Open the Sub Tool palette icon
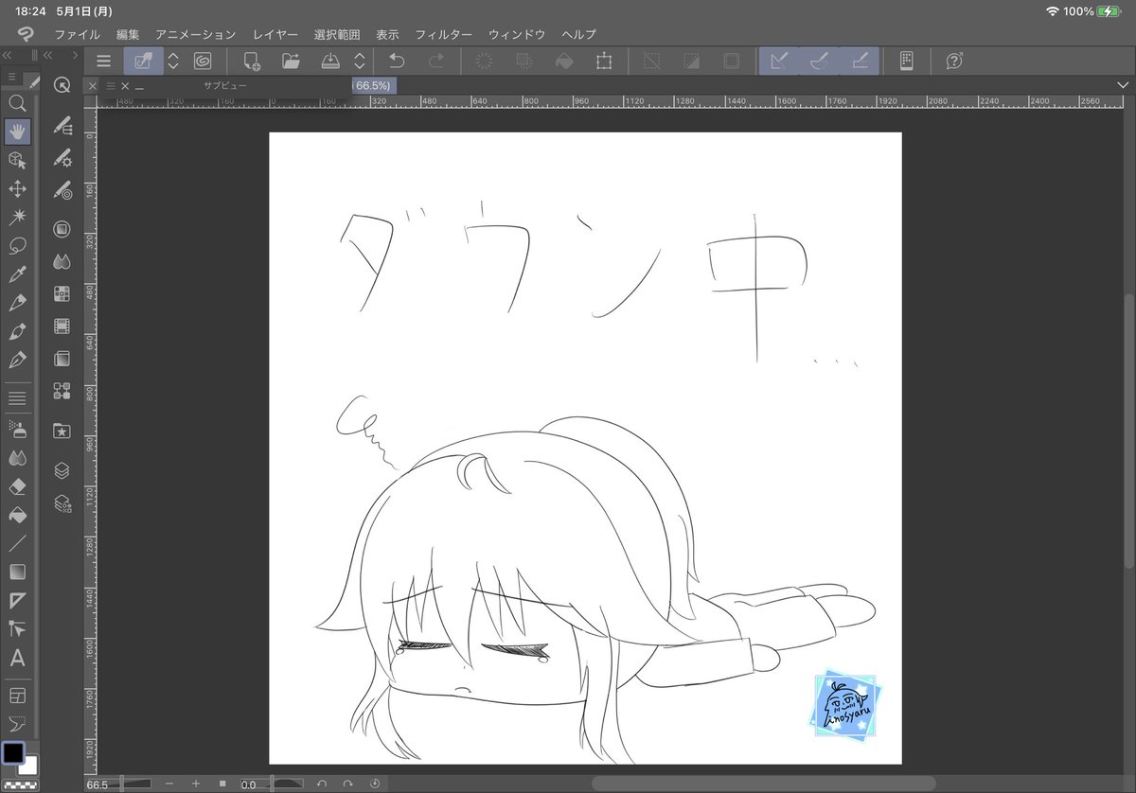 click(x=62, y=125)
